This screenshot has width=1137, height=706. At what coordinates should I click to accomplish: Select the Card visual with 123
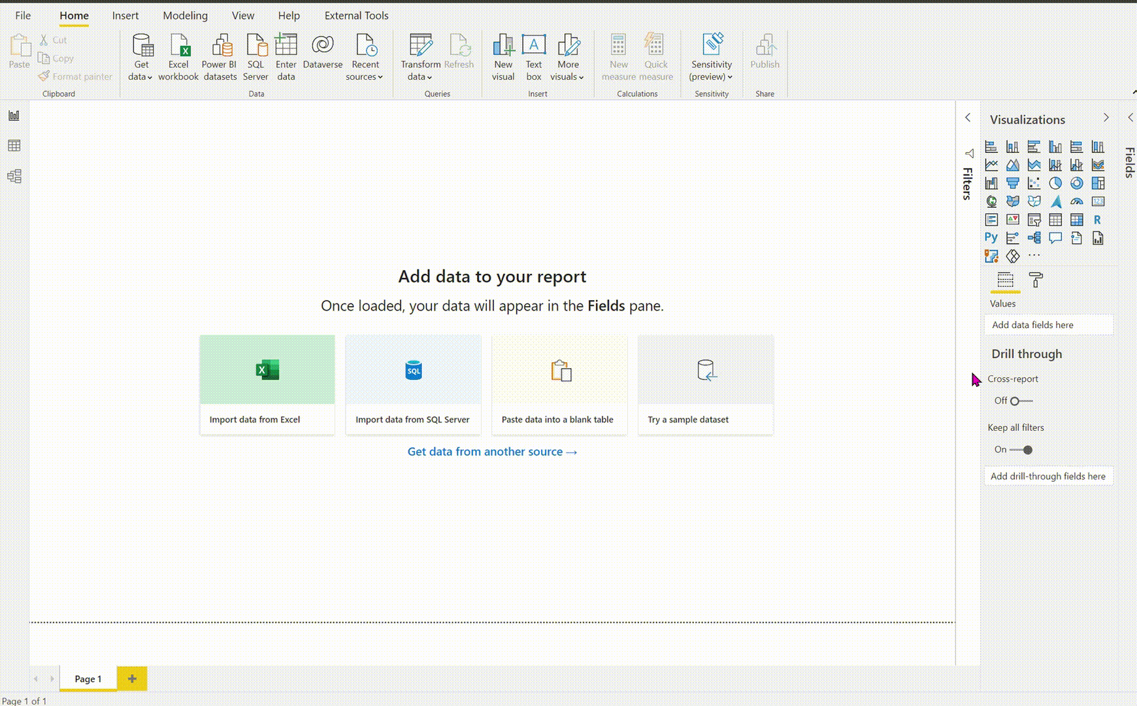1098,201
